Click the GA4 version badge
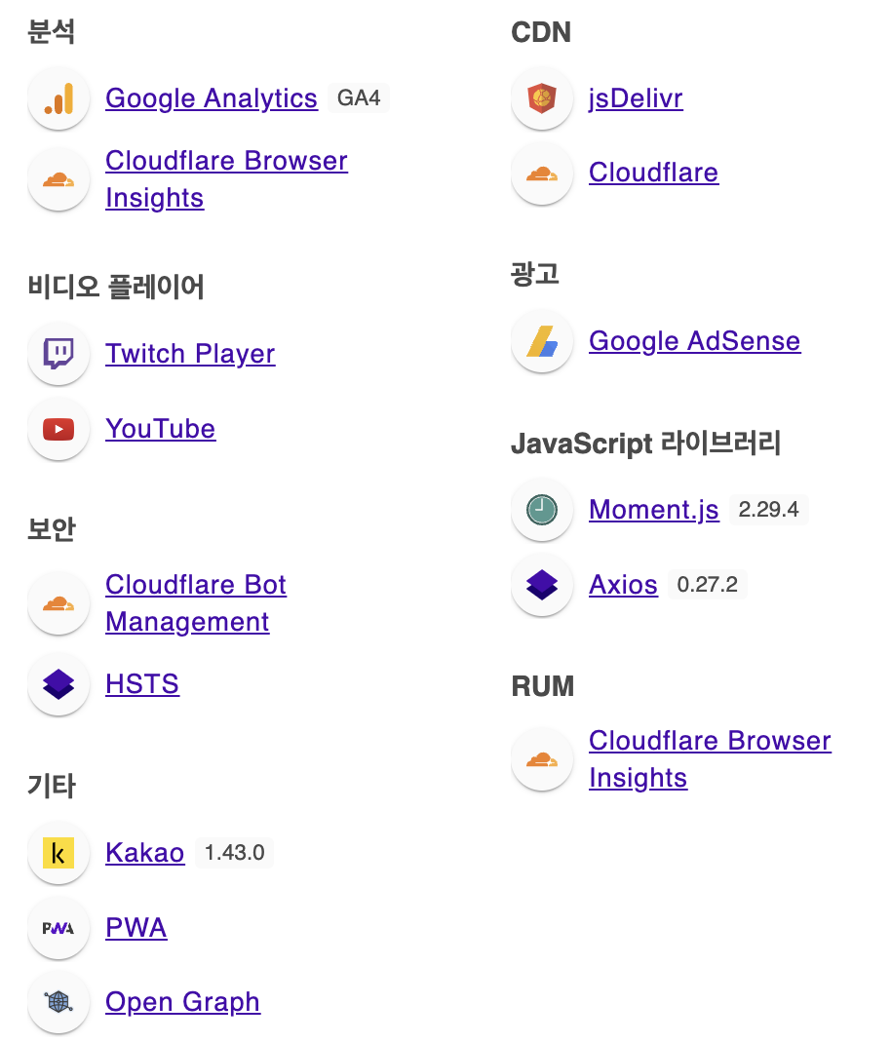This screenshot has height=1043, width=891. coord(359,98)
